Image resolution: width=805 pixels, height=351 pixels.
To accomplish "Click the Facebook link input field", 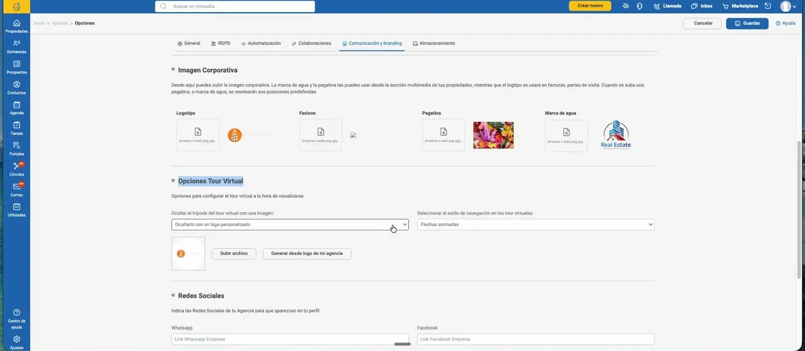I will (x=536, y=339).
